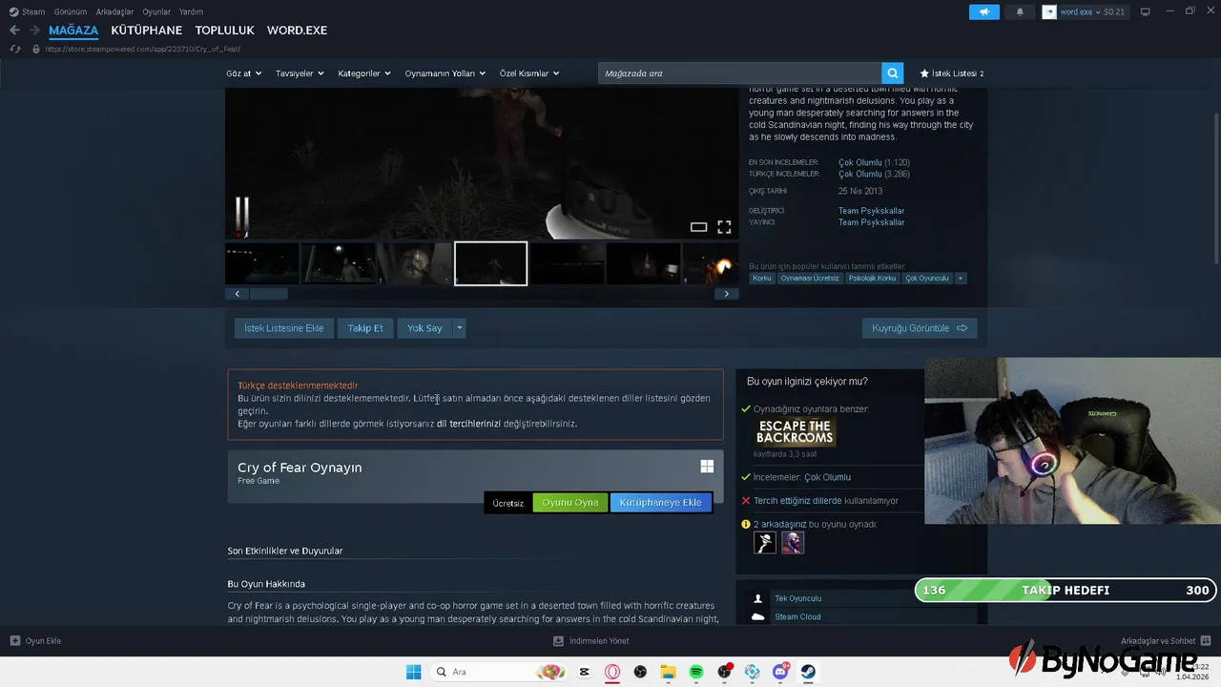This screenshot has height=687, width=1221.
Task: Switch to the KÜTÜPHANE tab
Action: click(x=147, y=31)
